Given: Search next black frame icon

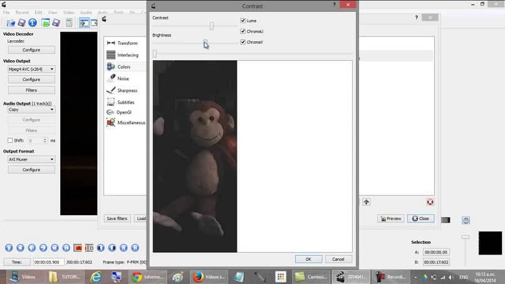Looking at the screenshot, I should tap(112, 248).
